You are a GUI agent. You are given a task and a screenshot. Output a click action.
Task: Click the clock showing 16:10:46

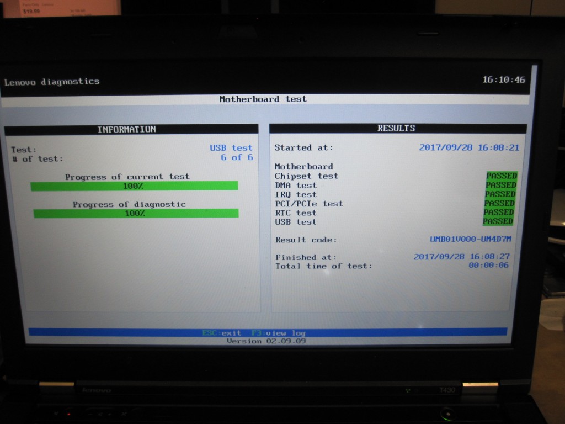coord(504,79)
